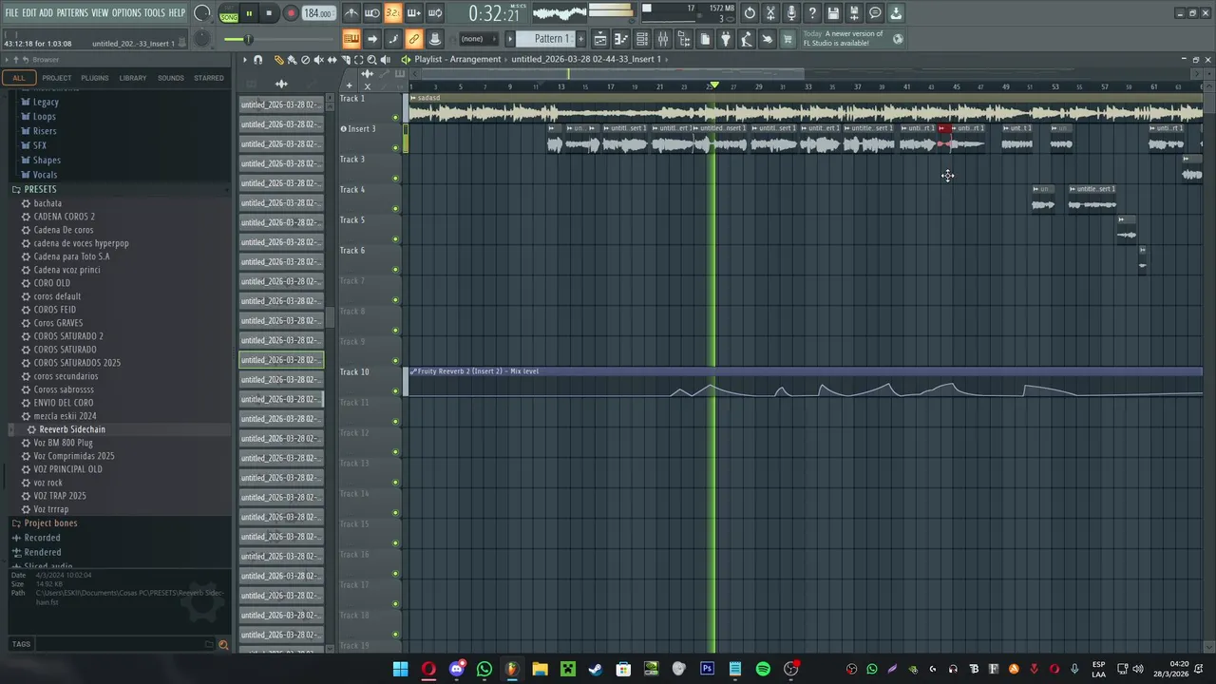This screenshot has width=1216, height=684.
Task: Select the Delete tool in playlist
Action: (x=305, y=59)
